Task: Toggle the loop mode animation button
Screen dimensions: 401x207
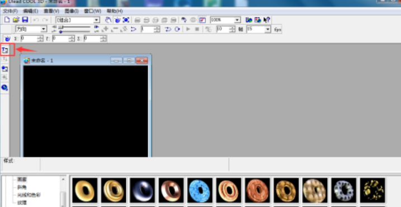Action: tap(177, 29)
